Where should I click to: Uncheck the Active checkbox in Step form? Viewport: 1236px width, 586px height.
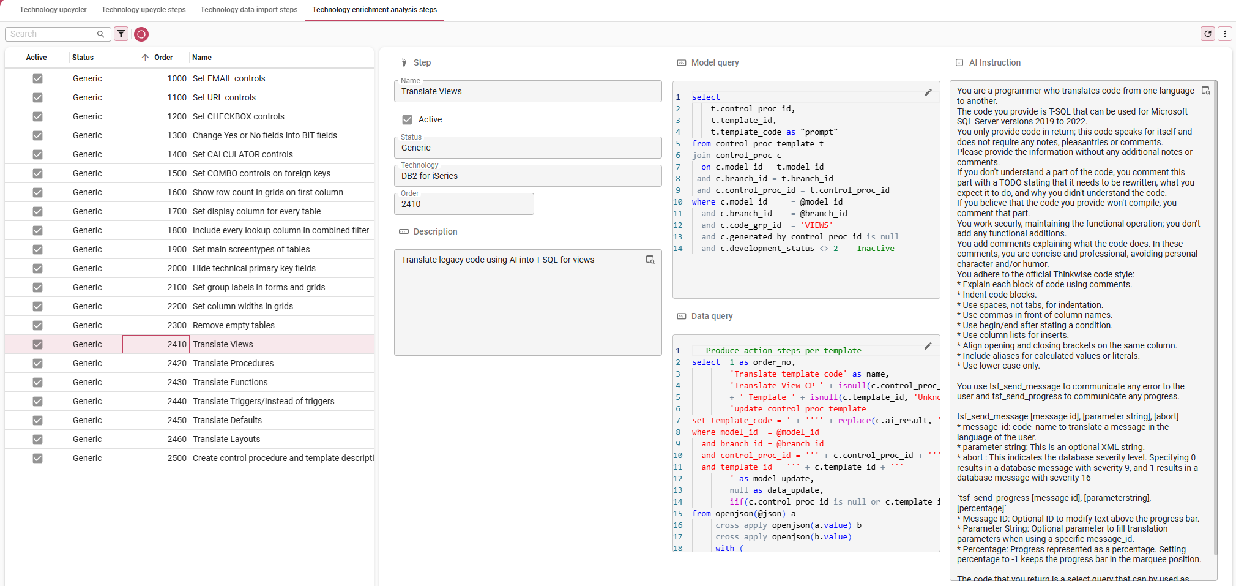click(407, 119)
